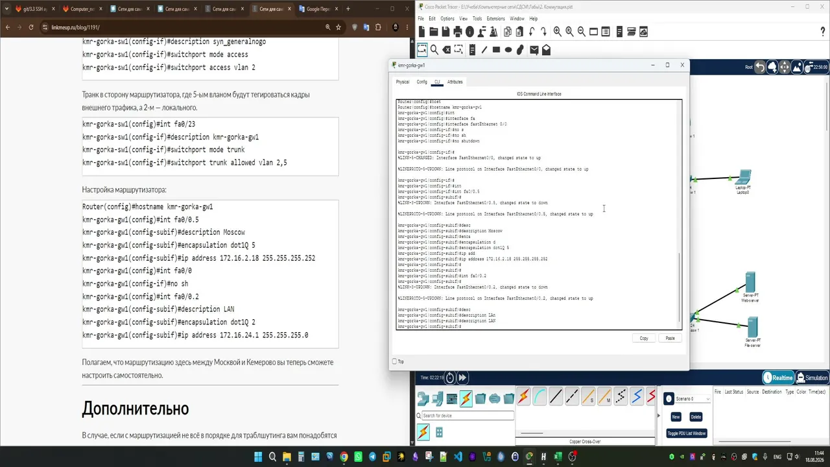Activate the Delete tool in Packet Tracer
This screenshot has width=830, height=467.
click(447, 50)
